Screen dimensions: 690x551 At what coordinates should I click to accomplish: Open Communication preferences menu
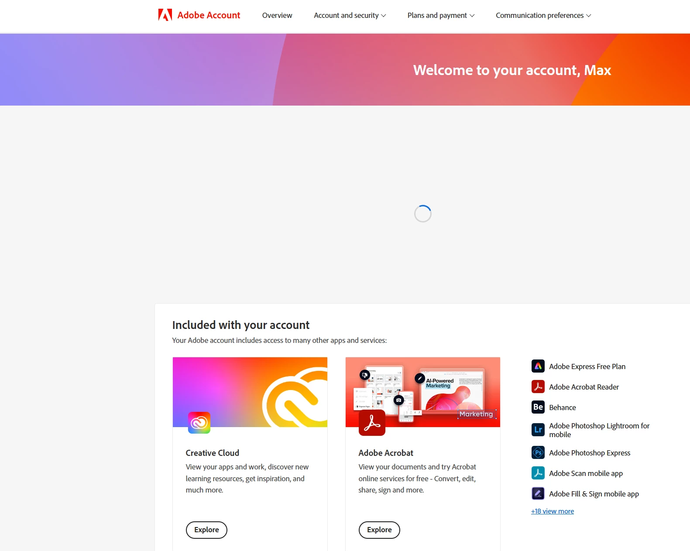click(x=543, y=15)
